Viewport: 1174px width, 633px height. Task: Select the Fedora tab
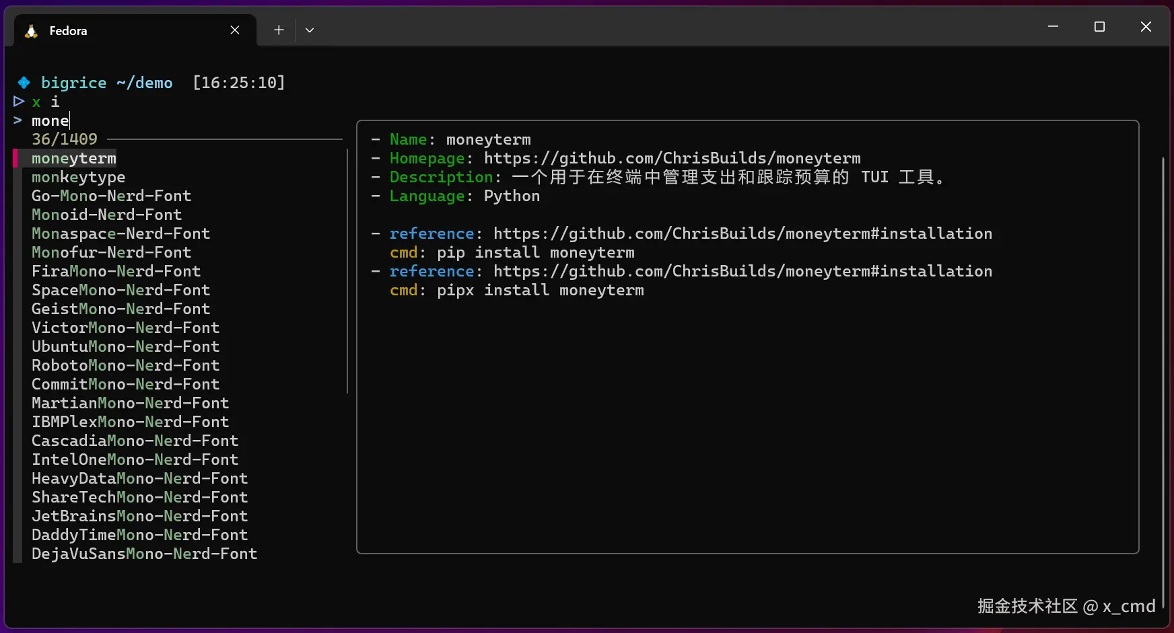coord(135,30)
